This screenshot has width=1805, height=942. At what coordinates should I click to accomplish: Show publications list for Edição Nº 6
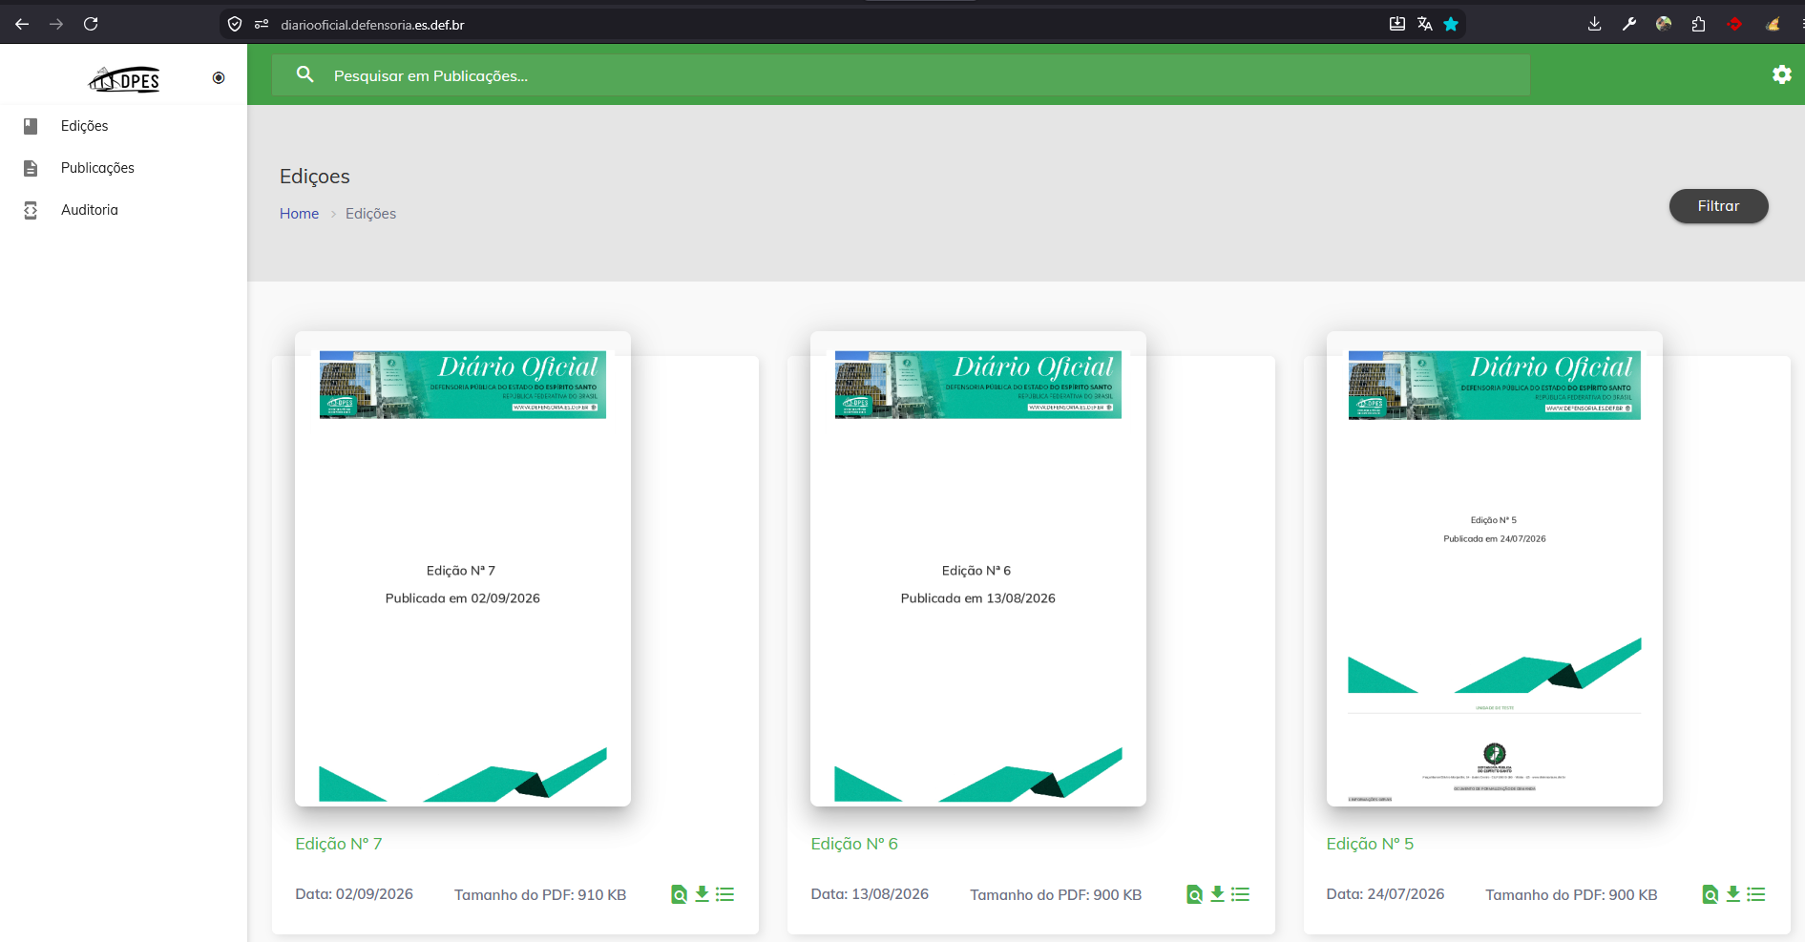click(x=1241, y=894)
